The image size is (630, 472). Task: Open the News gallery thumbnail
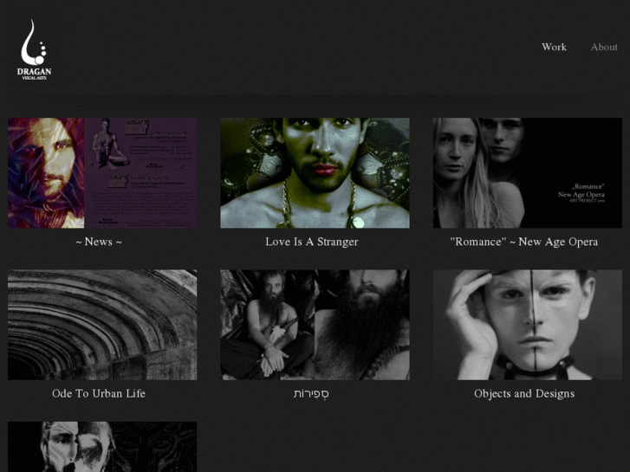tap(102, 172)
